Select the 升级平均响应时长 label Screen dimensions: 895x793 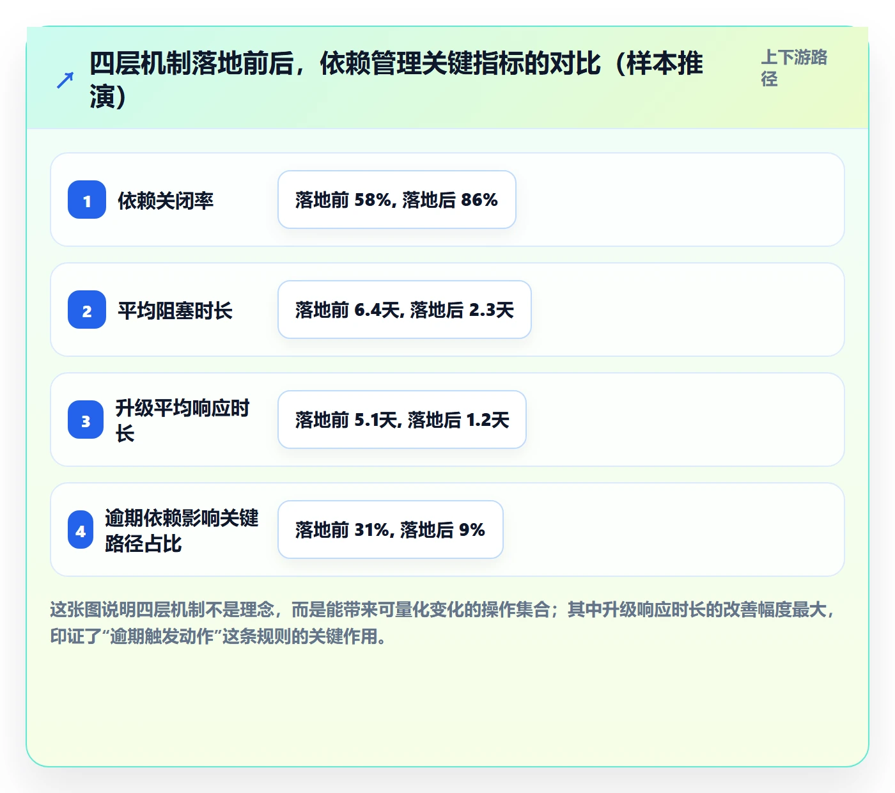(183, 420)
